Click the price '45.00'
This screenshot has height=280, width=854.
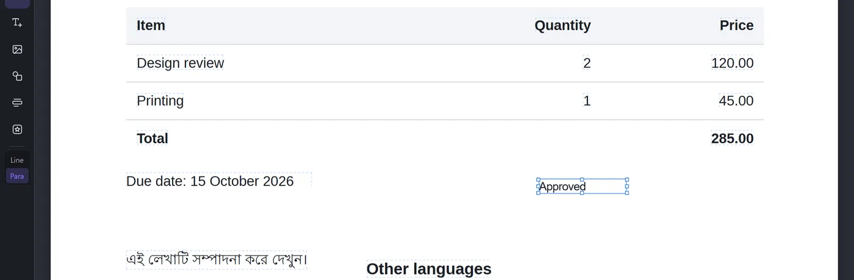[x=736, y=101]
